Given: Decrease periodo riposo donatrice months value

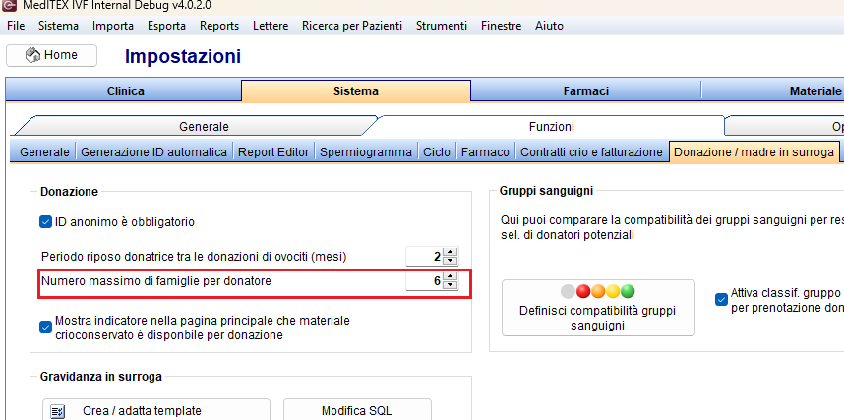Looking at the screenshot, I should tap(451, 260).
